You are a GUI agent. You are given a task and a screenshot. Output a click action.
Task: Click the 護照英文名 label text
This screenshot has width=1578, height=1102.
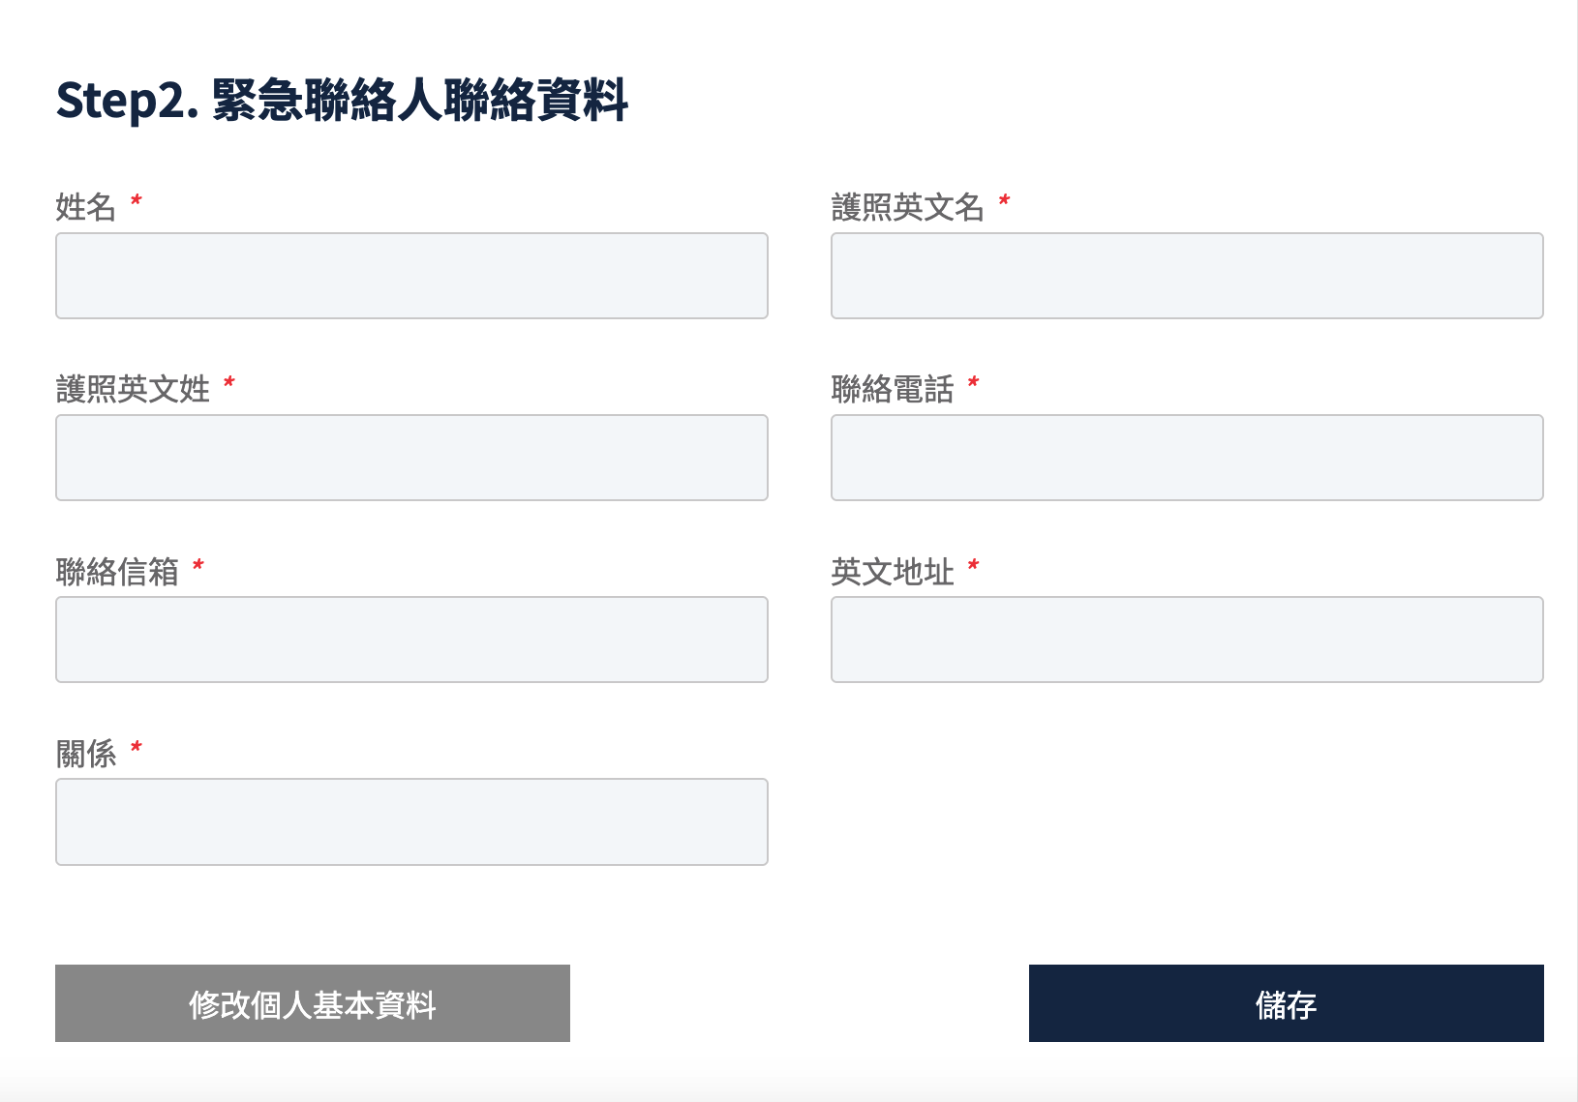point(907,207)
